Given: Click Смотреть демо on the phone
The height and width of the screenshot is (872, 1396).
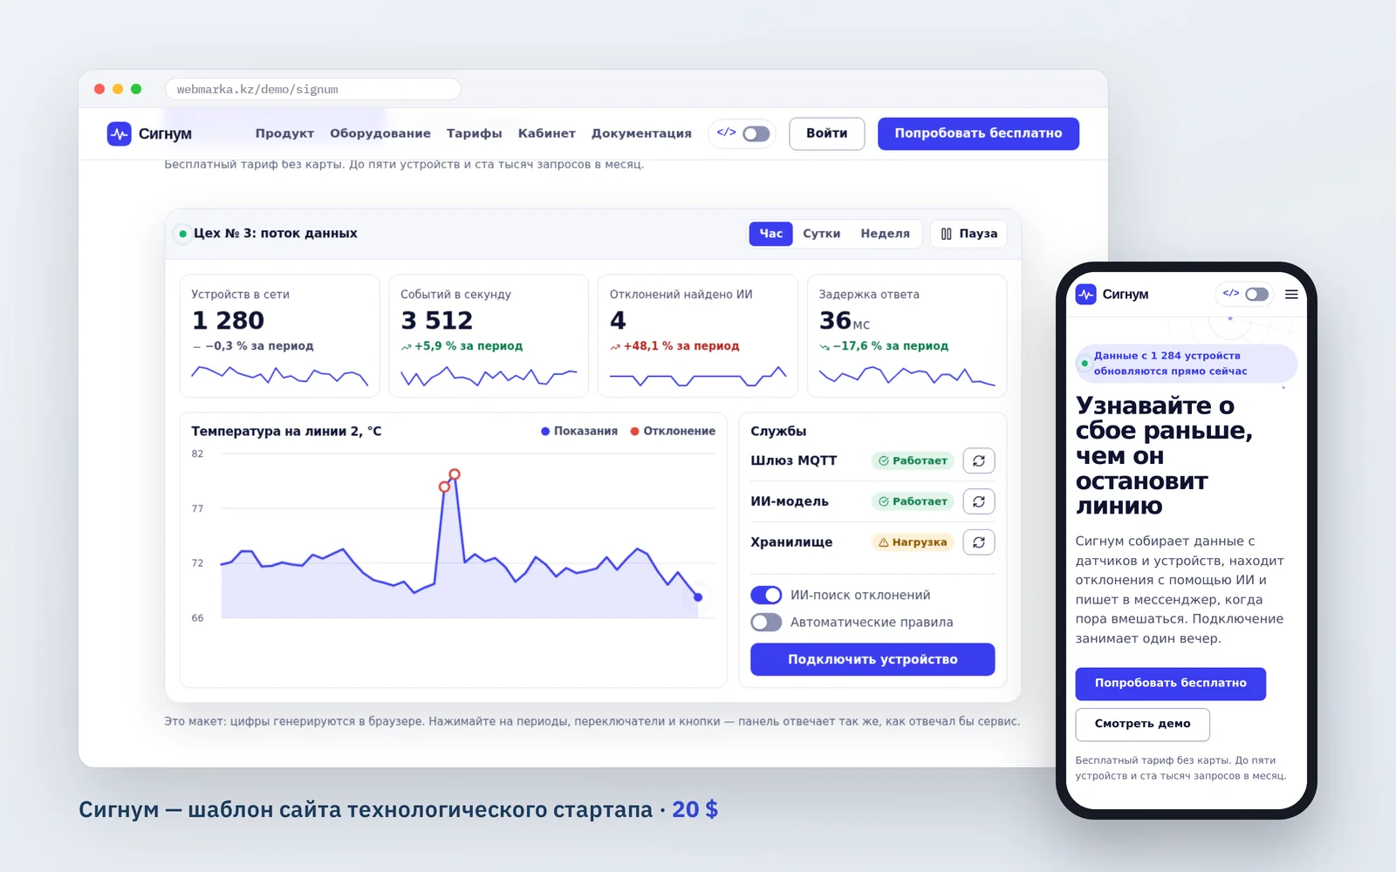Looking at the screenshot, I should click(x=1142, y=724).
